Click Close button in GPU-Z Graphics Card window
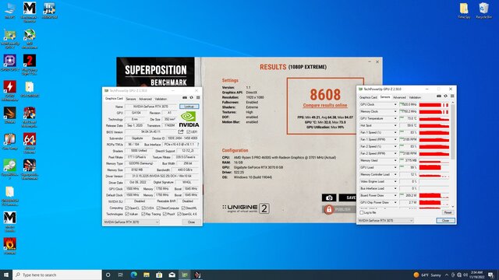 (191, 222)
